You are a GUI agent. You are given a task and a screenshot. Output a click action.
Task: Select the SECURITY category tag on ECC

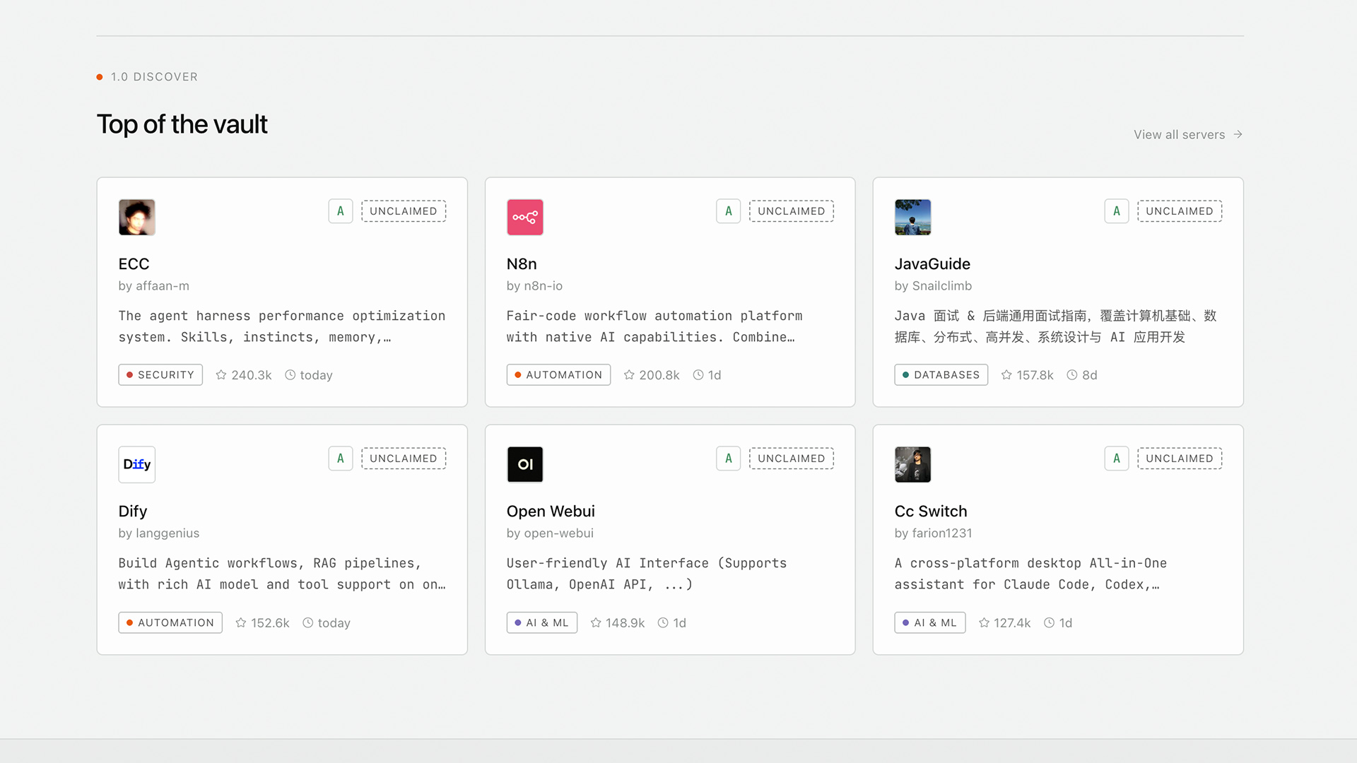[160, 375]
